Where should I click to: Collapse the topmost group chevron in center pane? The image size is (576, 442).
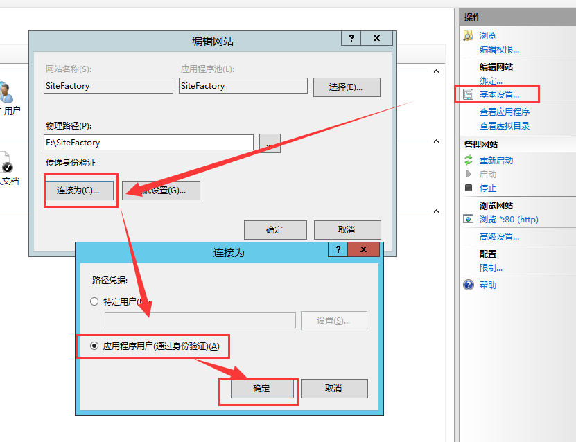[x=437, y=71]
